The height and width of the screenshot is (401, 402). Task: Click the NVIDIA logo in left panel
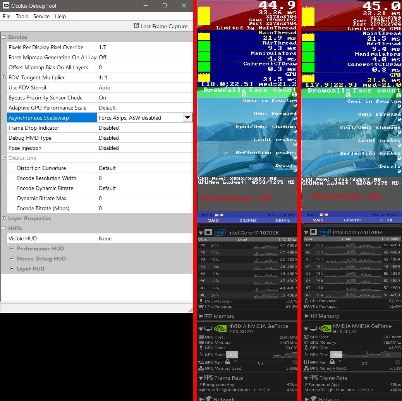(x=220, y=329)
